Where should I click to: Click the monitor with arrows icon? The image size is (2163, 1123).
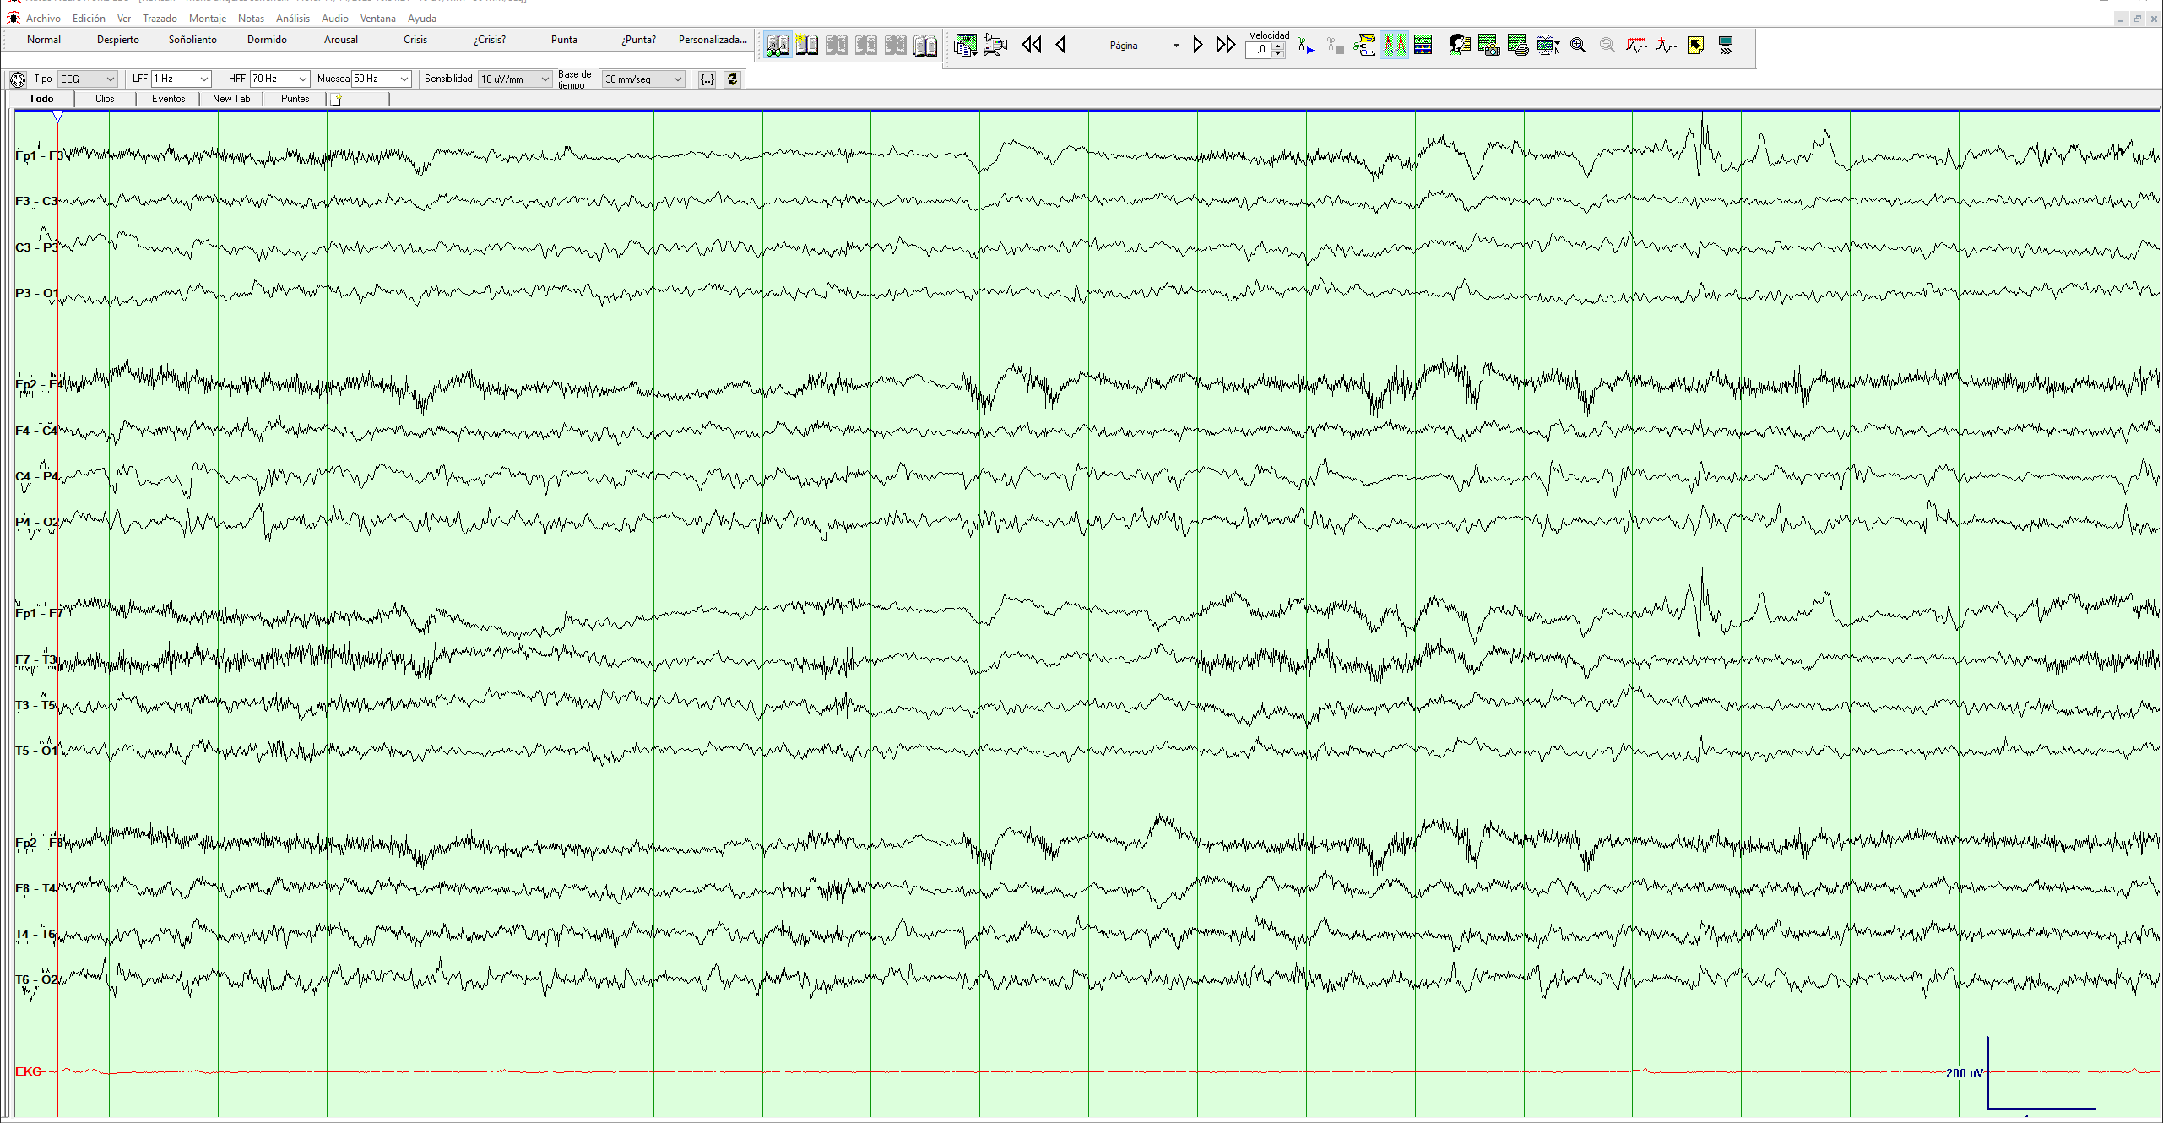coord(1726,45)
